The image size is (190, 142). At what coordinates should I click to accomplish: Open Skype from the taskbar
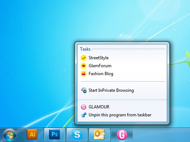(x=77, y=135)
